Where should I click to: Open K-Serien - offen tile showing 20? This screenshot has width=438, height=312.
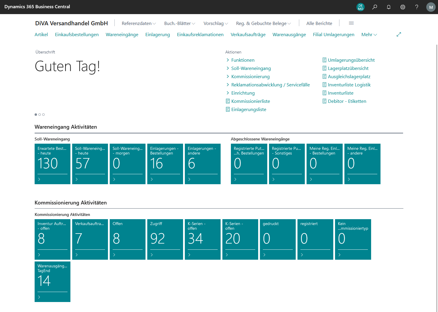point(240,239)
